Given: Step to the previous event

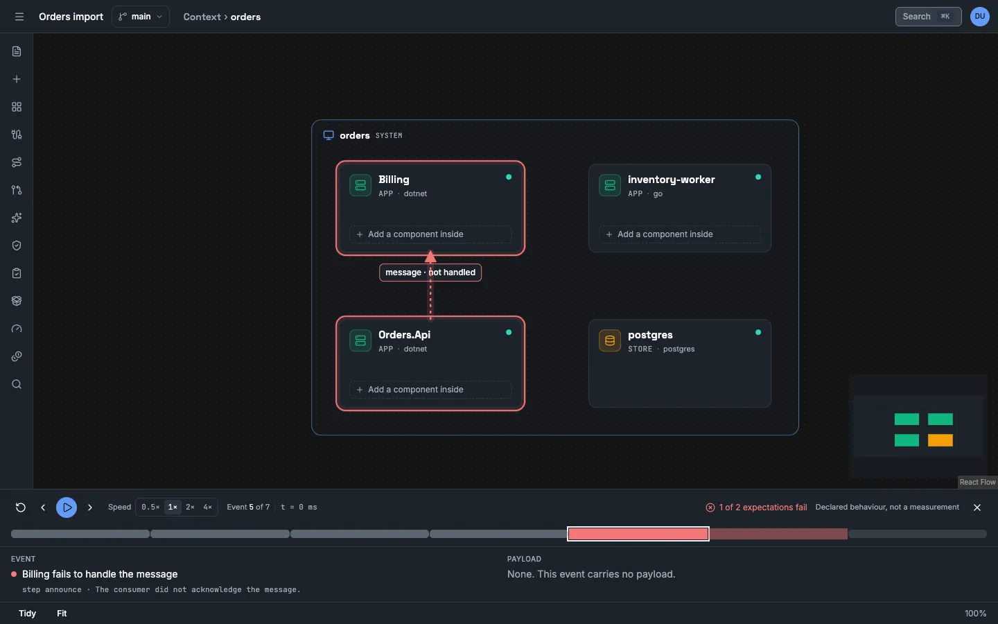Looking at the screenshot, I should click(43, 508).
